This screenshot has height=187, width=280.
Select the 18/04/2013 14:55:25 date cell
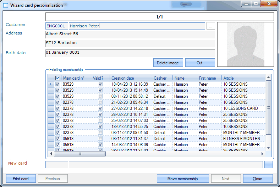[x=131, y=127]
